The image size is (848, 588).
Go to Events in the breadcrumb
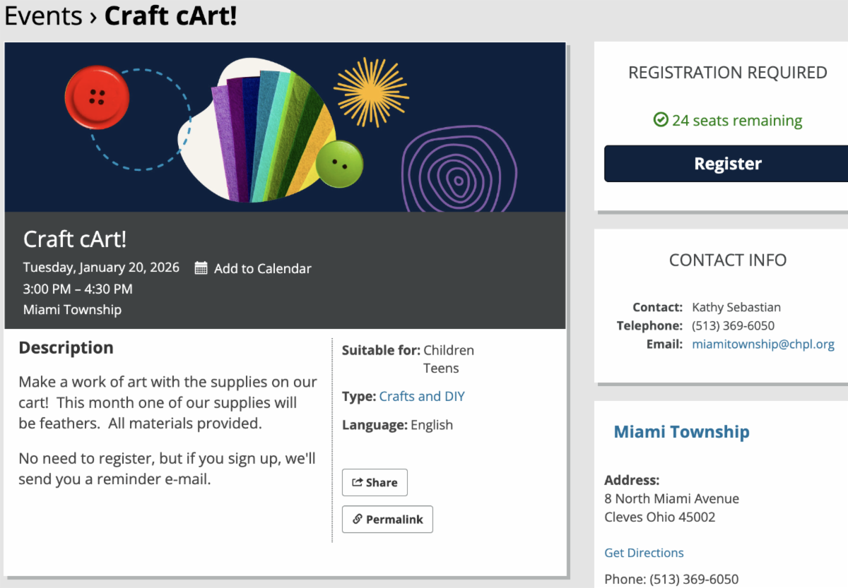[43, 15]
